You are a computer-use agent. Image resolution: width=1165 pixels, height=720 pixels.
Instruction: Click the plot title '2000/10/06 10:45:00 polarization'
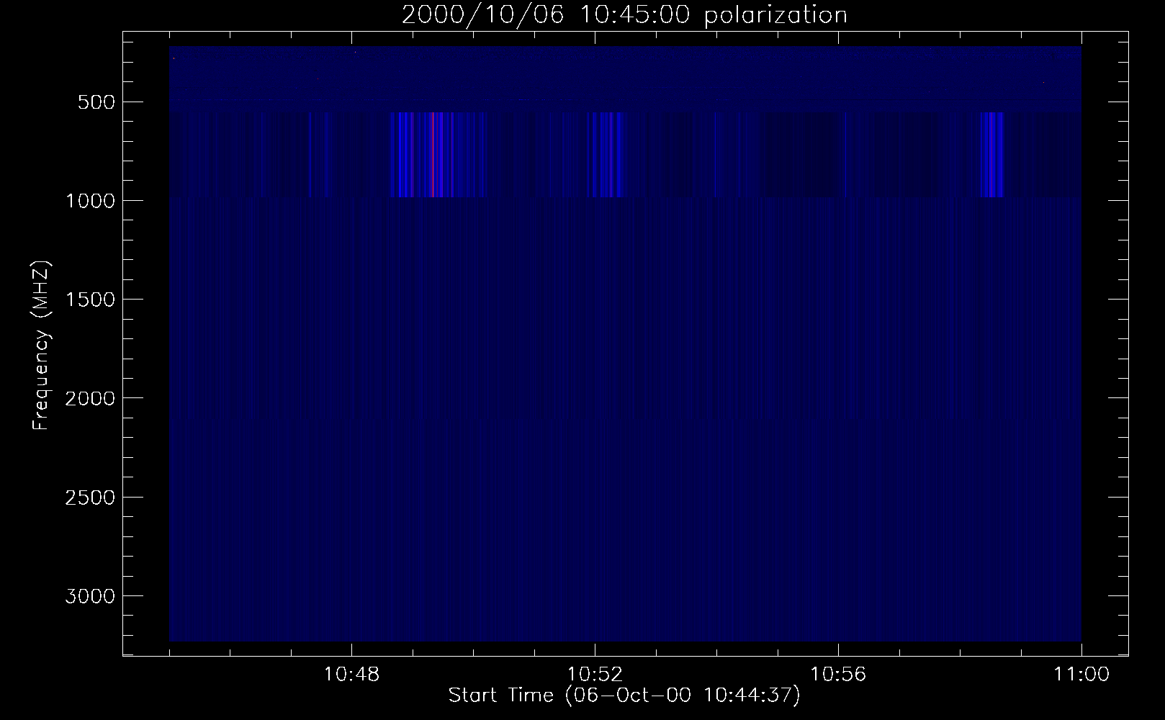tap(624, 15)
